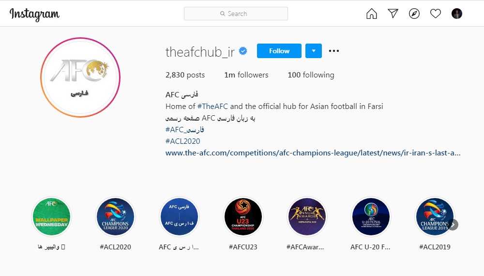
Task: Open the #TheAFC hashtag link
Action: [212, 107]
